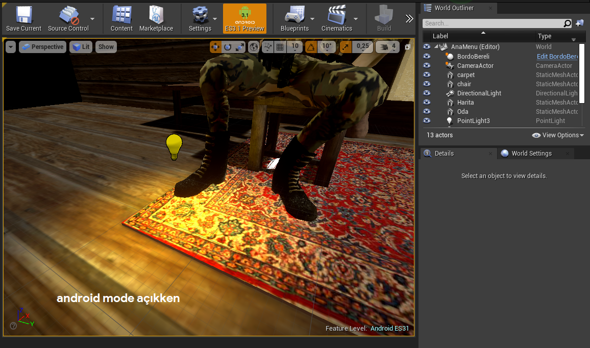Open the Blueprints dropdown arrow
The height and width of the screenshot is (348, 590).
pyautogui.click(x=312, y=19)
